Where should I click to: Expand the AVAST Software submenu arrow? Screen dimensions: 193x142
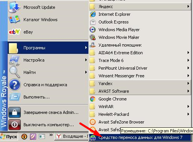[188, 91]
